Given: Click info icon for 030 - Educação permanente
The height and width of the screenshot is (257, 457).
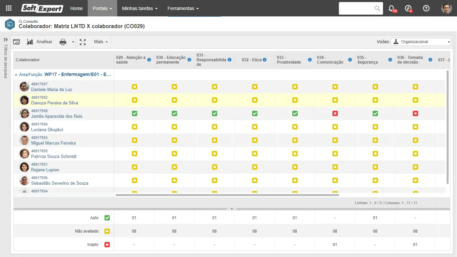Looking at the screenshot, I should point(189,60).
